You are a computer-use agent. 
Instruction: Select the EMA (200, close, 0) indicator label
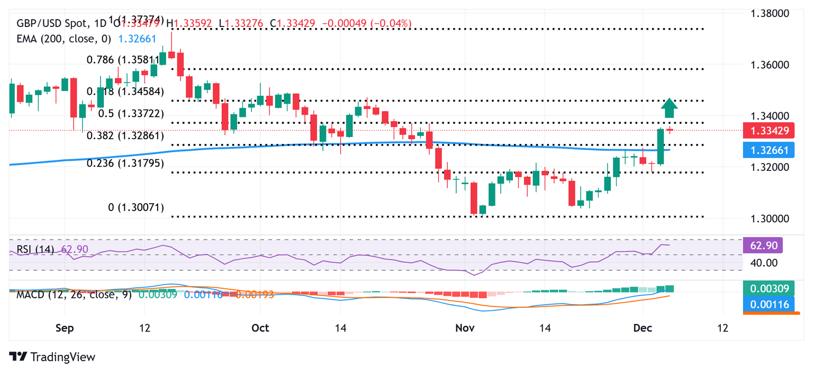[65, 38]
